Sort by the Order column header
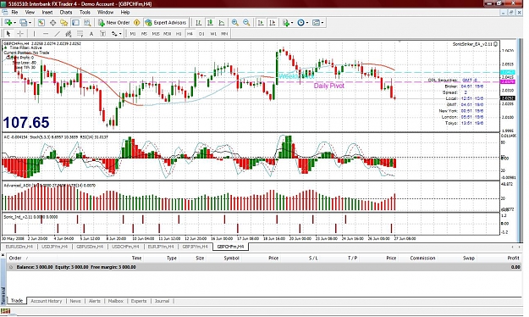The image size is (529, 317). point(15,258)
